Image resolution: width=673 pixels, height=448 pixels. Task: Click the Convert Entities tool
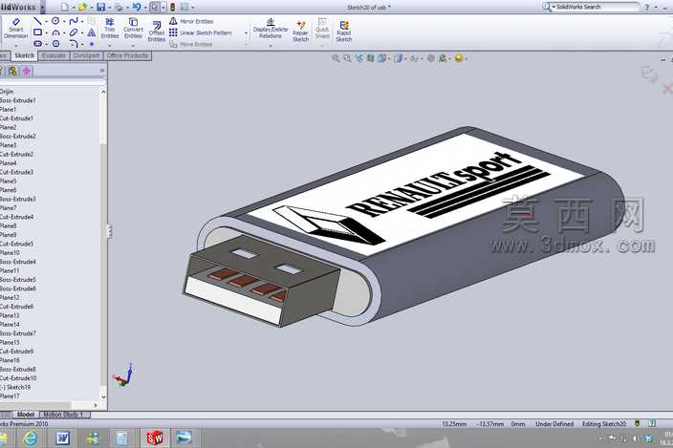coord(133,29)
